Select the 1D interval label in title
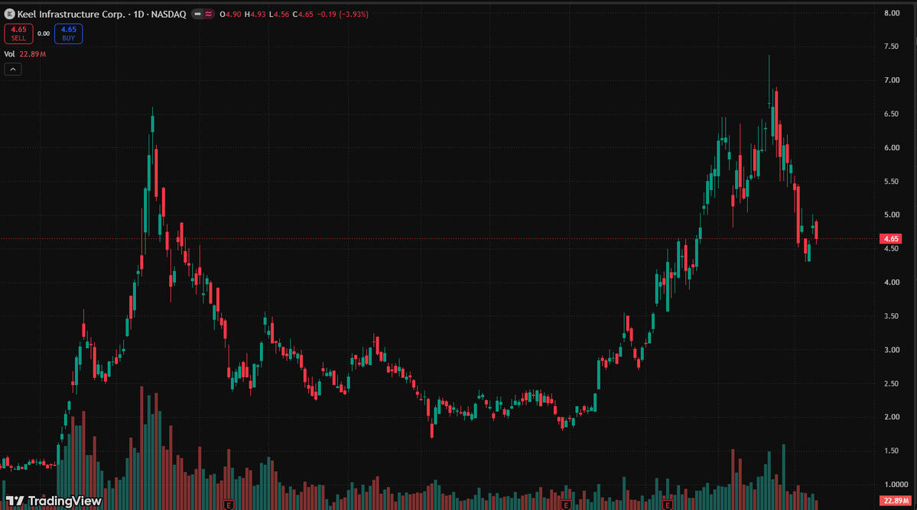The image size is (917, 510). coord(138,14)
